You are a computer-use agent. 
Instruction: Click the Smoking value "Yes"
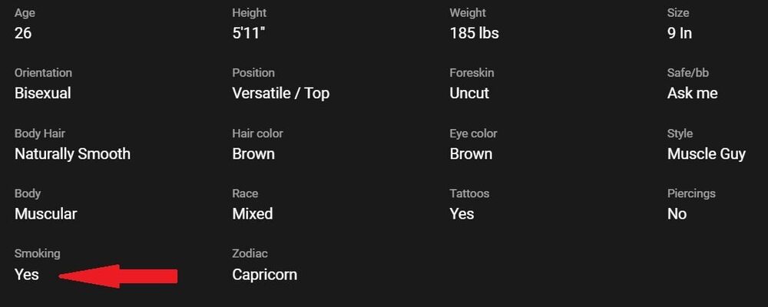click(27, 274)
